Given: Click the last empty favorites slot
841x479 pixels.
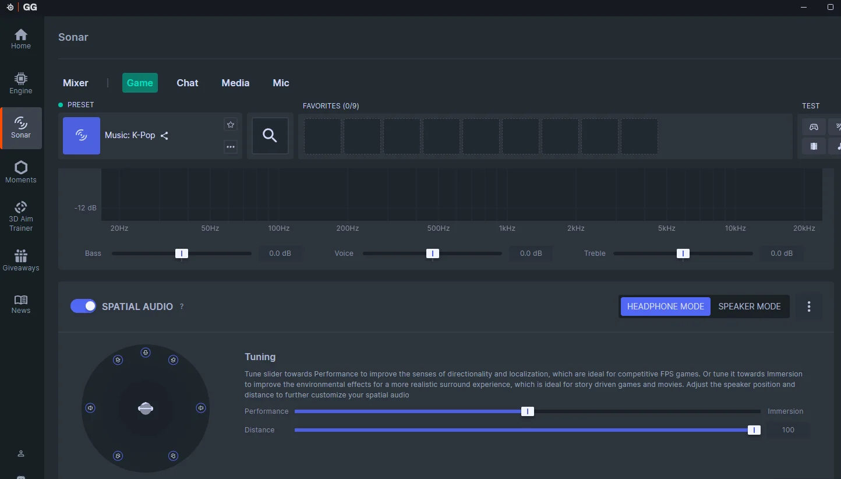Looking at the screenshot, I should (639, 136).
